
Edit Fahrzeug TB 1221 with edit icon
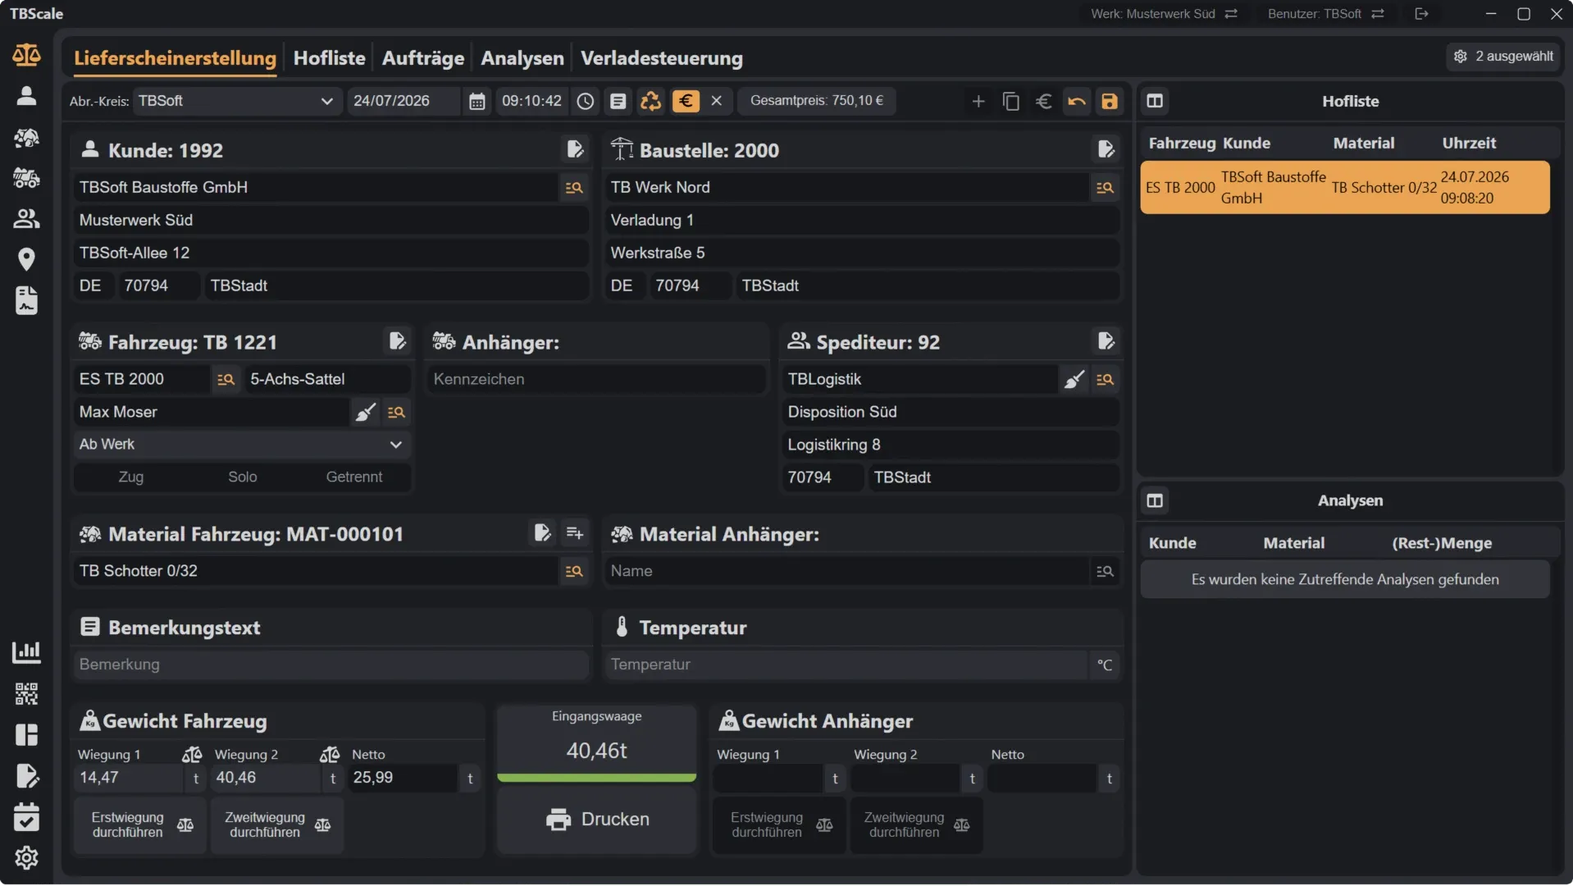(x=397, y=341)
